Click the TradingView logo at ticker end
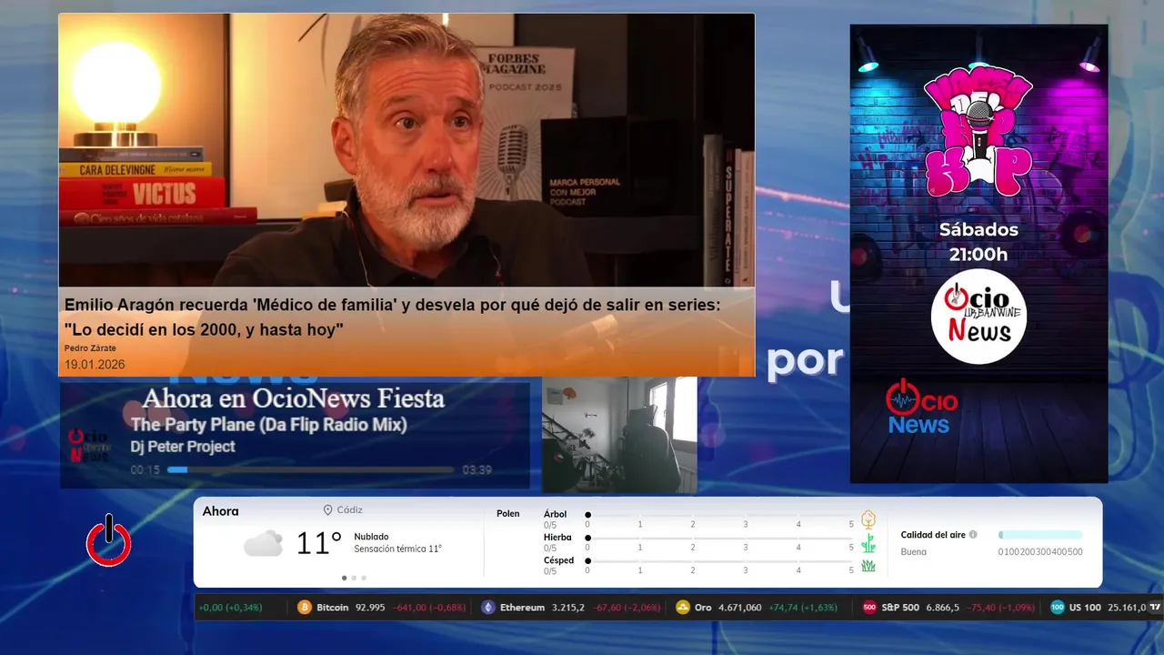1164x655 pixels. [1156, 608]
